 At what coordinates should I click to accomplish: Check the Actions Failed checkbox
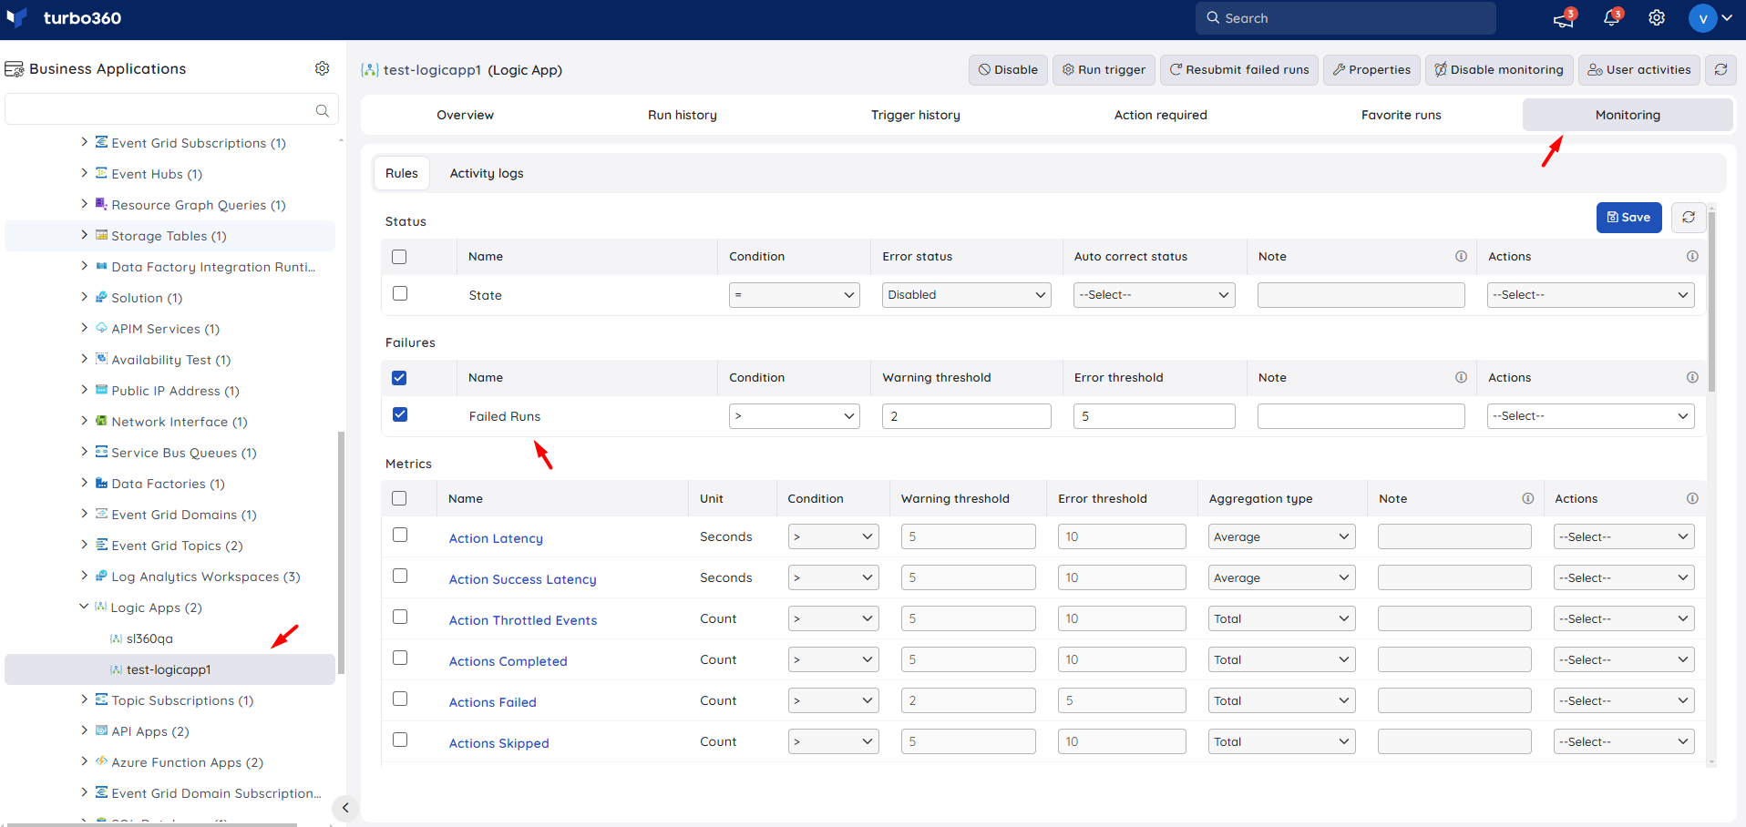[x=399, y=699]
